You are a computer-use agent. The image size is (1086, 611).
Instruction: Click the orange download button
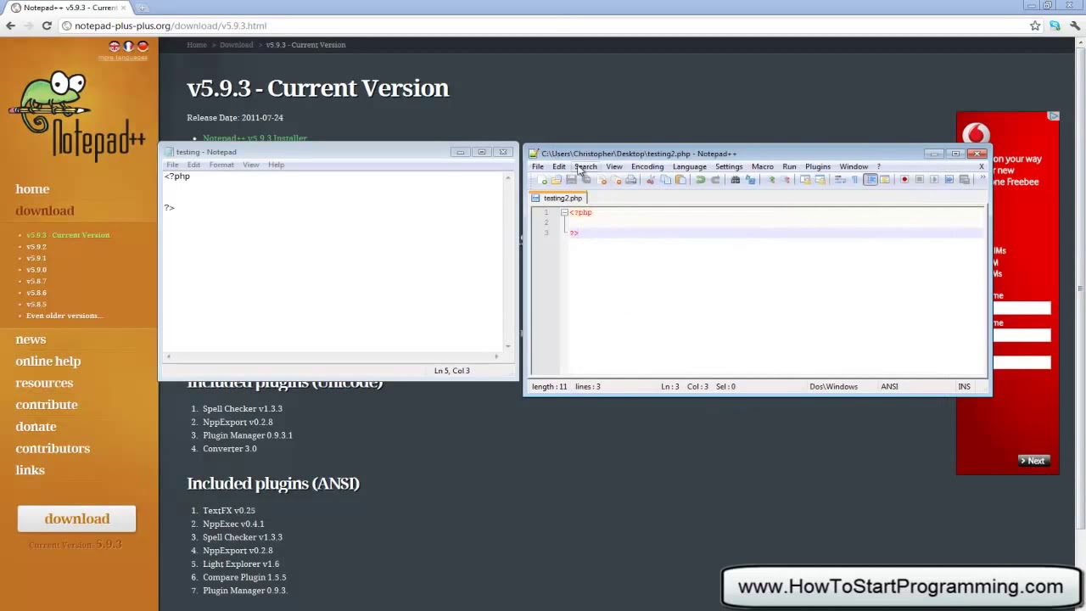pyautogui.click(x=76, y=519)
